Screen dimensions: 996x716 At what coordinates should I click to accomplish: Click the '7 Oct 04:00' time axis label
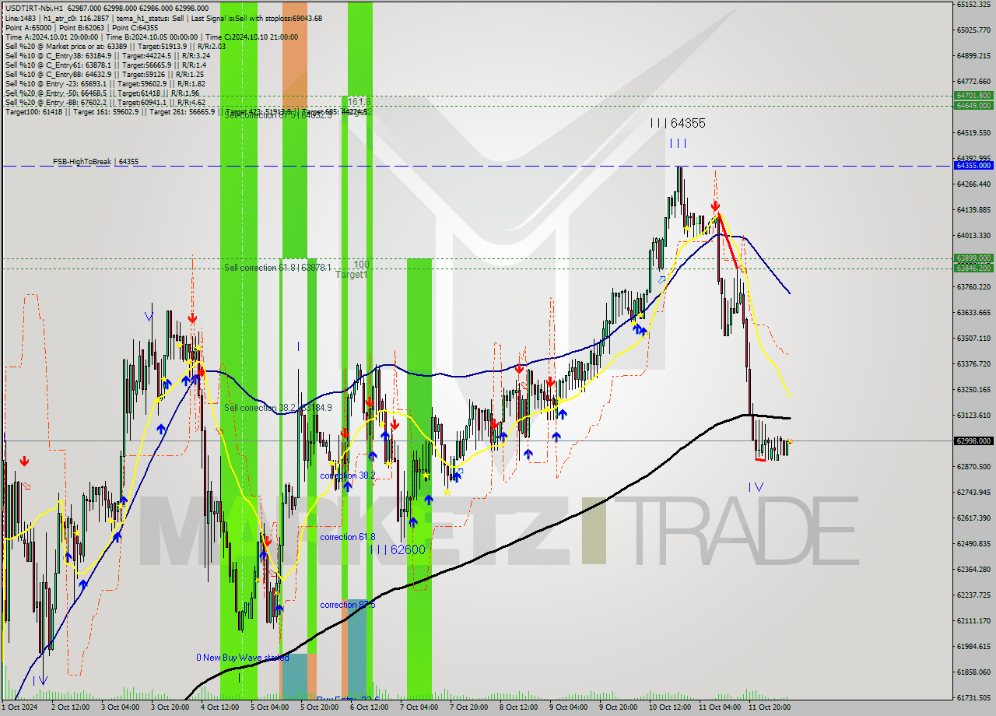pos(419,707)
